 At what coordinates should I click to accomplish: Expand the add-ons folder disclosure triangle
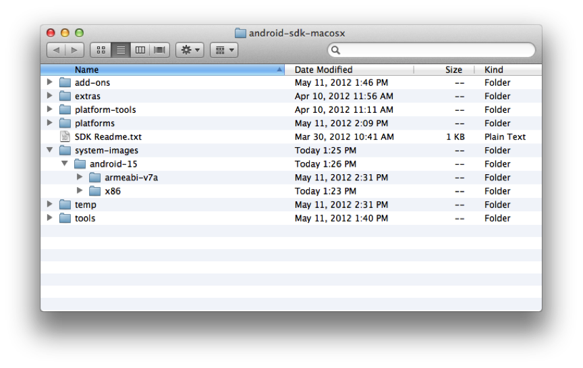pyautogui.click(x=49, y=82)
